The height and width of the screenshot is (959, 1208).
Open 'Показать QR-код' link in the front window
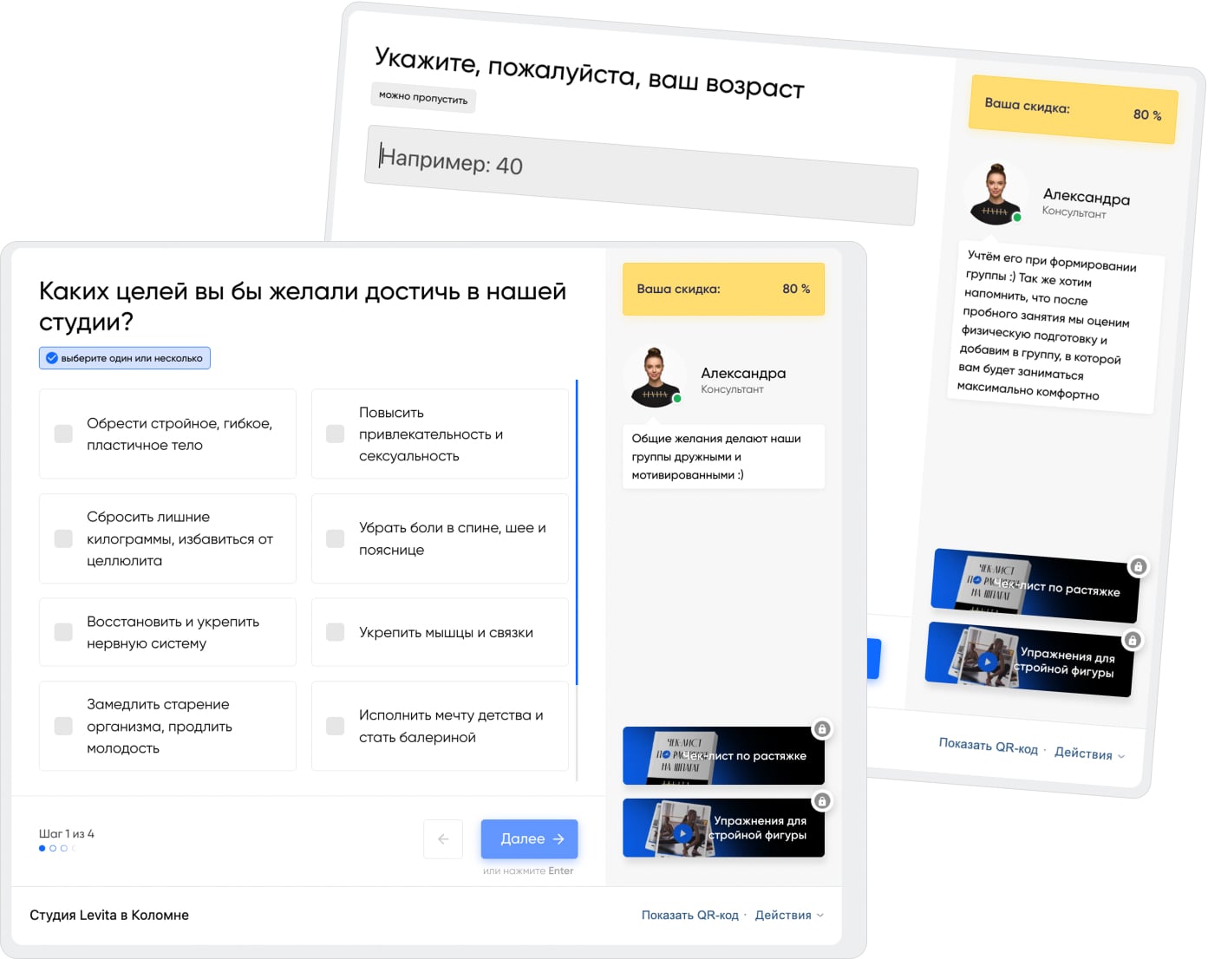(690, 915)
